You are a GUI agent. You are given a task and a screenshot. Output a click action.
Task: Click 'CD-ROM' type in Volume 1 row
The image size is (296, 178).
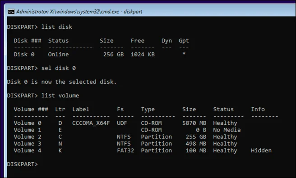coord(151,130)
